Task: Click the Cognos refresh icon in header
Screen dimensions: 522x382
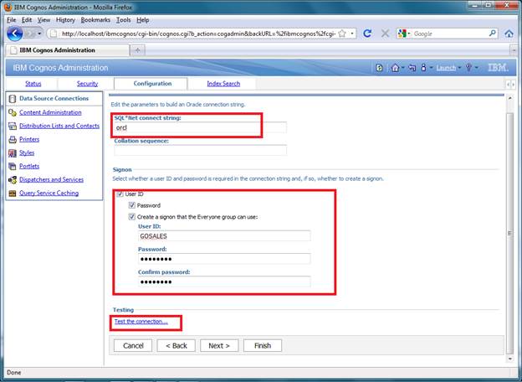Action: tap(379, 68)
